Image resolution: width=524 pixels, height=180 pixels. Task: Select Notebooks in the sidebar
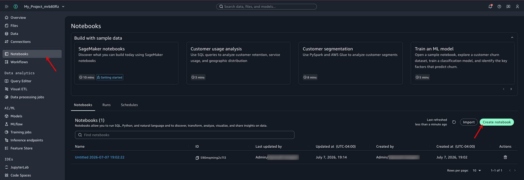(32, 54)
